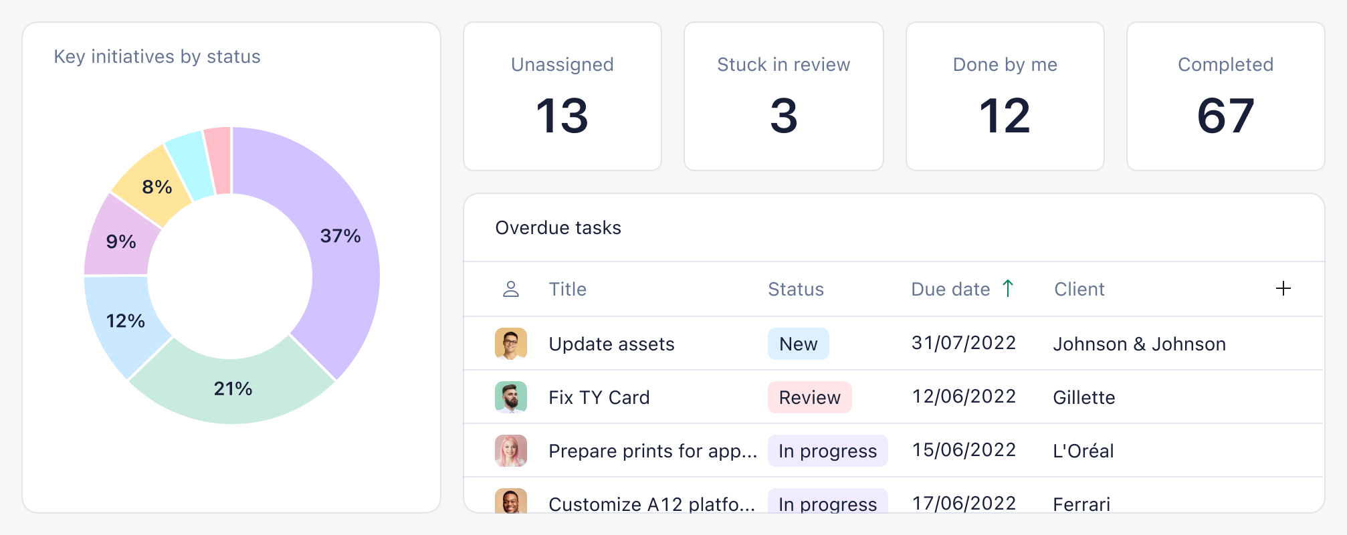The image size is (1347, 535).
Task: Click client Ferrari
Action: pyautogui.click(x=1081, y=504)
